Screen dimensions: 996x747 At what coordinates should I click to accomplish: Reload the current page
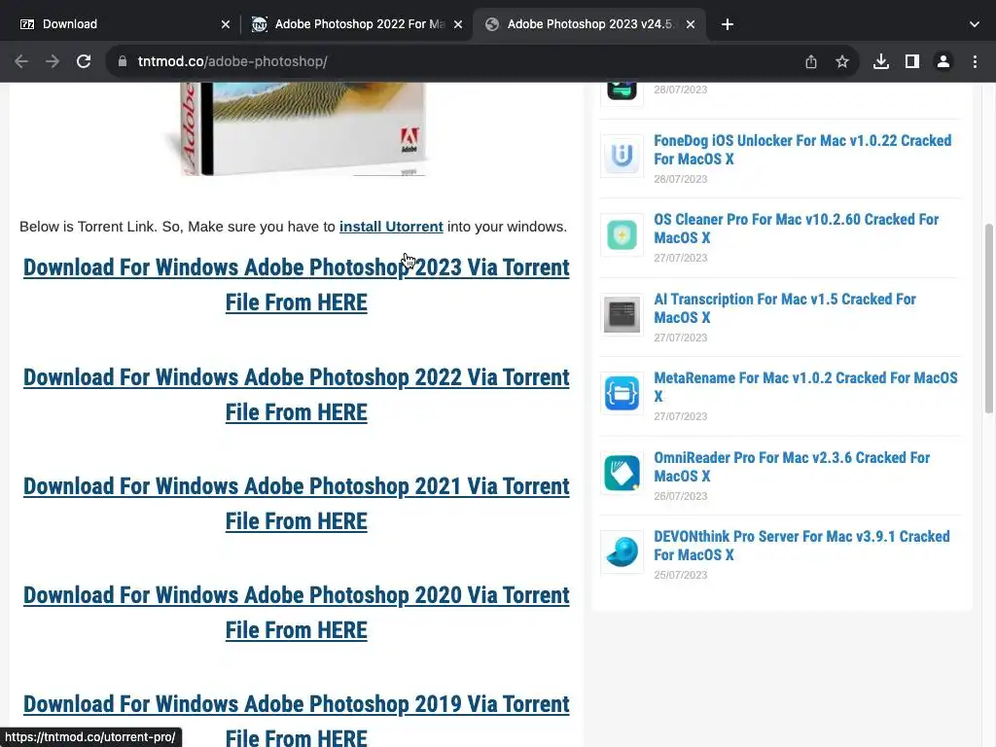click(84, 61)
